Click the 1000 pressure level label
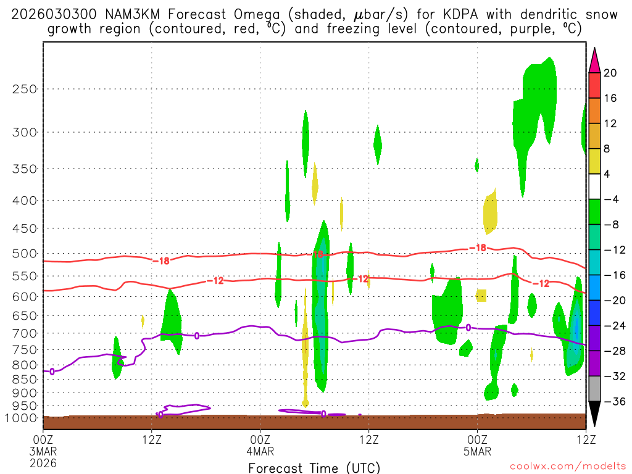This screenshot has width=632, height=474. coord(21,418)
